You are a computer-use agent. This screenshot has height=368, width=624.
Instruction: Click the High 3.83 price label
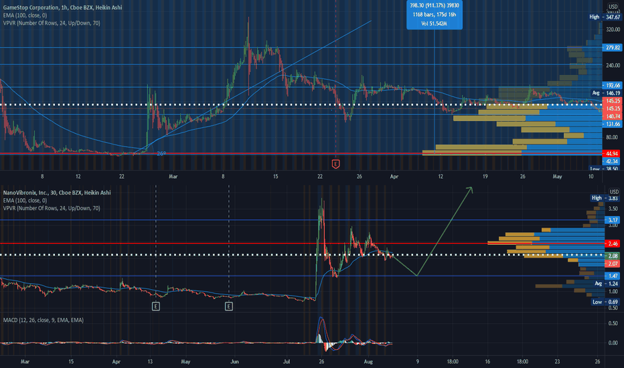[605, 198]
